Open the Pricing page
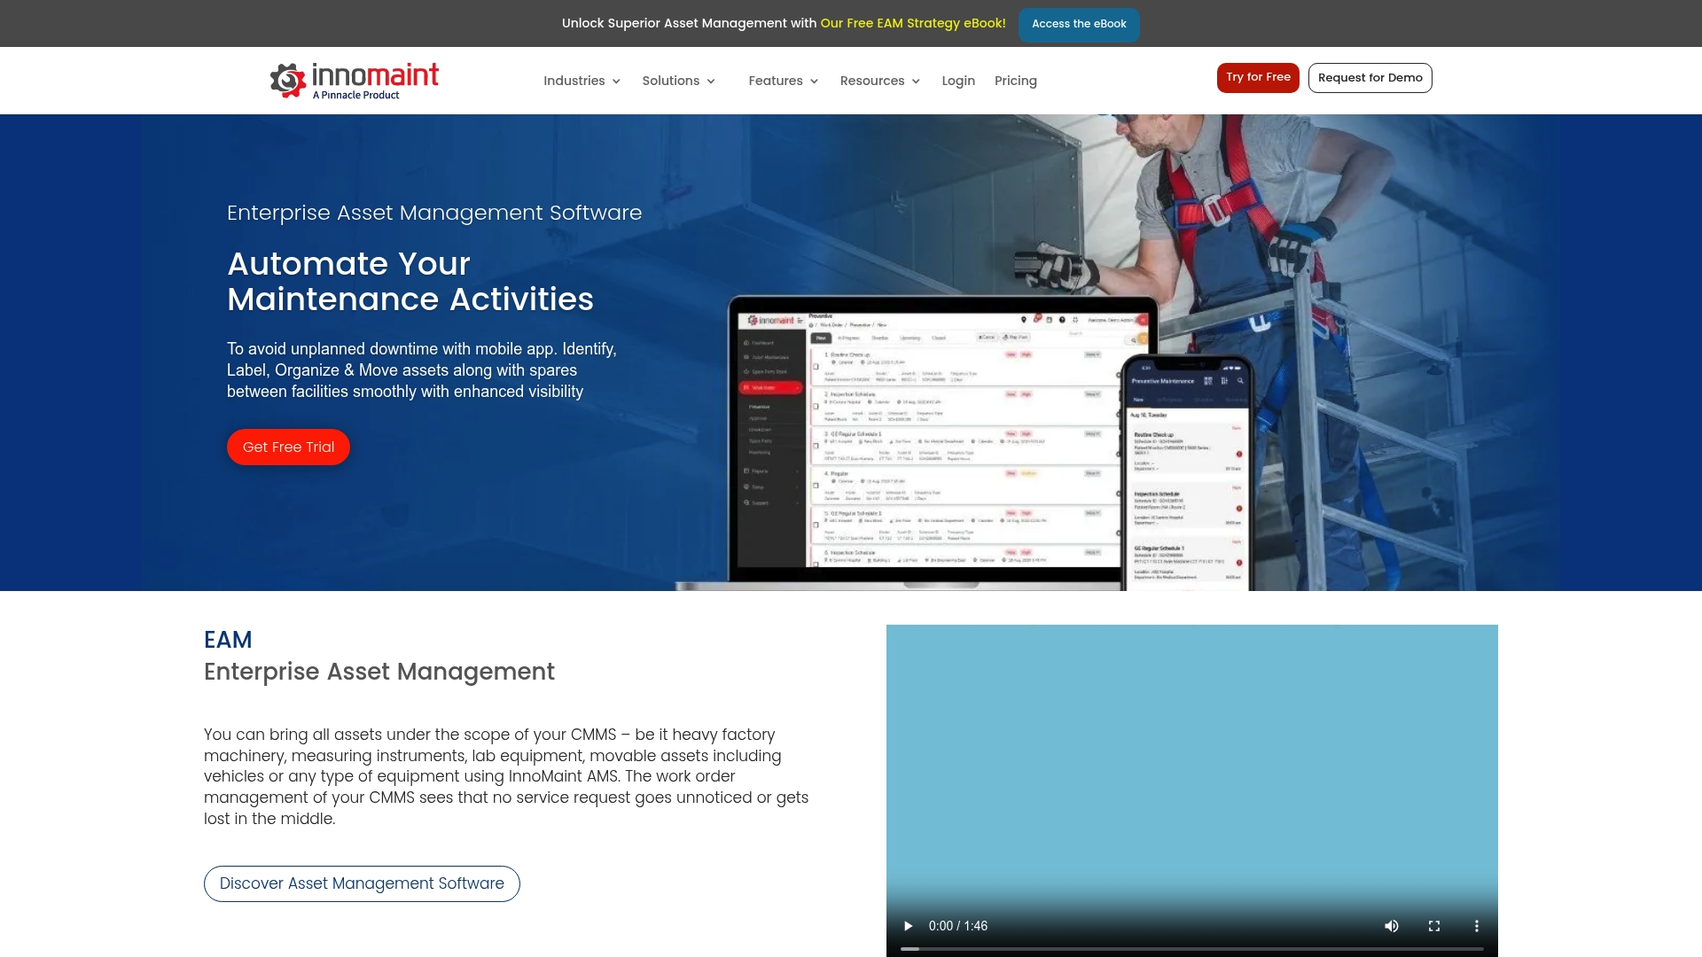1702x957 pixels. [1015, 81]
